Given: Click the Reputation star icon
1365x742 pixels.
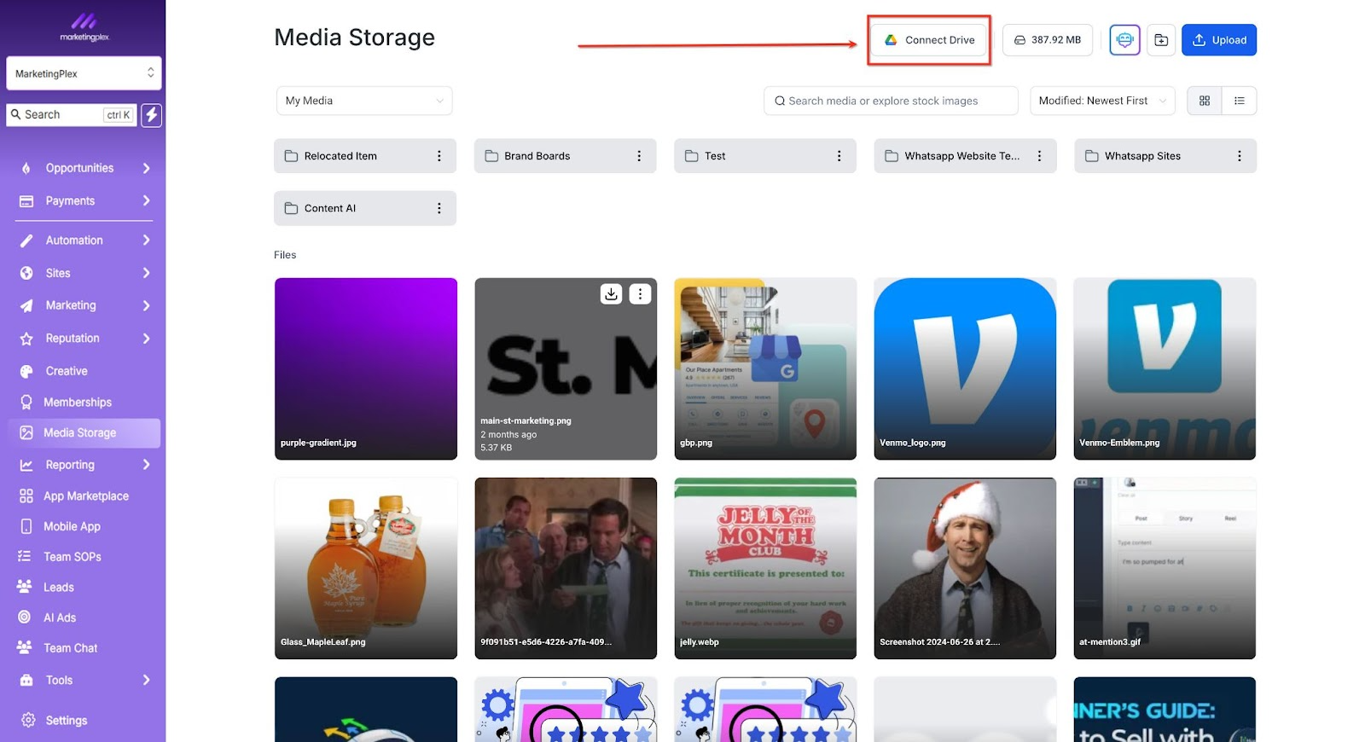Looking at the screenshot, I should coord(26,339).
